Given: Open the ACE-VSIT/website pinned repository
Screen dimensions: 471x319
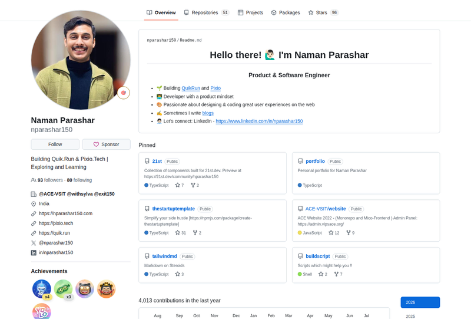Looking at the screenshot, I should click(x=326, y=209).
